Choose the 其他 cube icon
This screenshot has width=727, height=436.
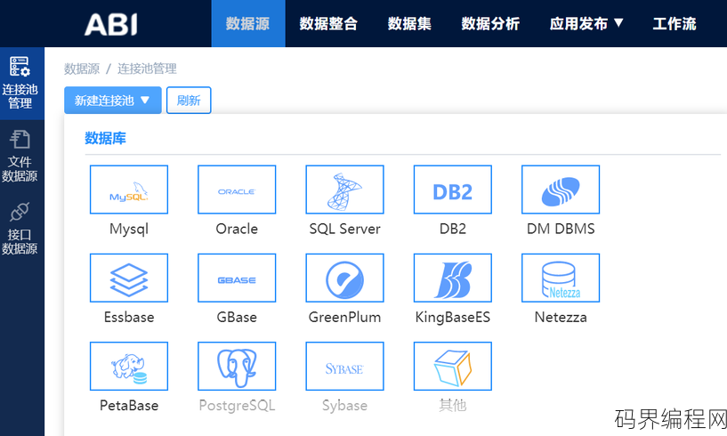point(453,366)
